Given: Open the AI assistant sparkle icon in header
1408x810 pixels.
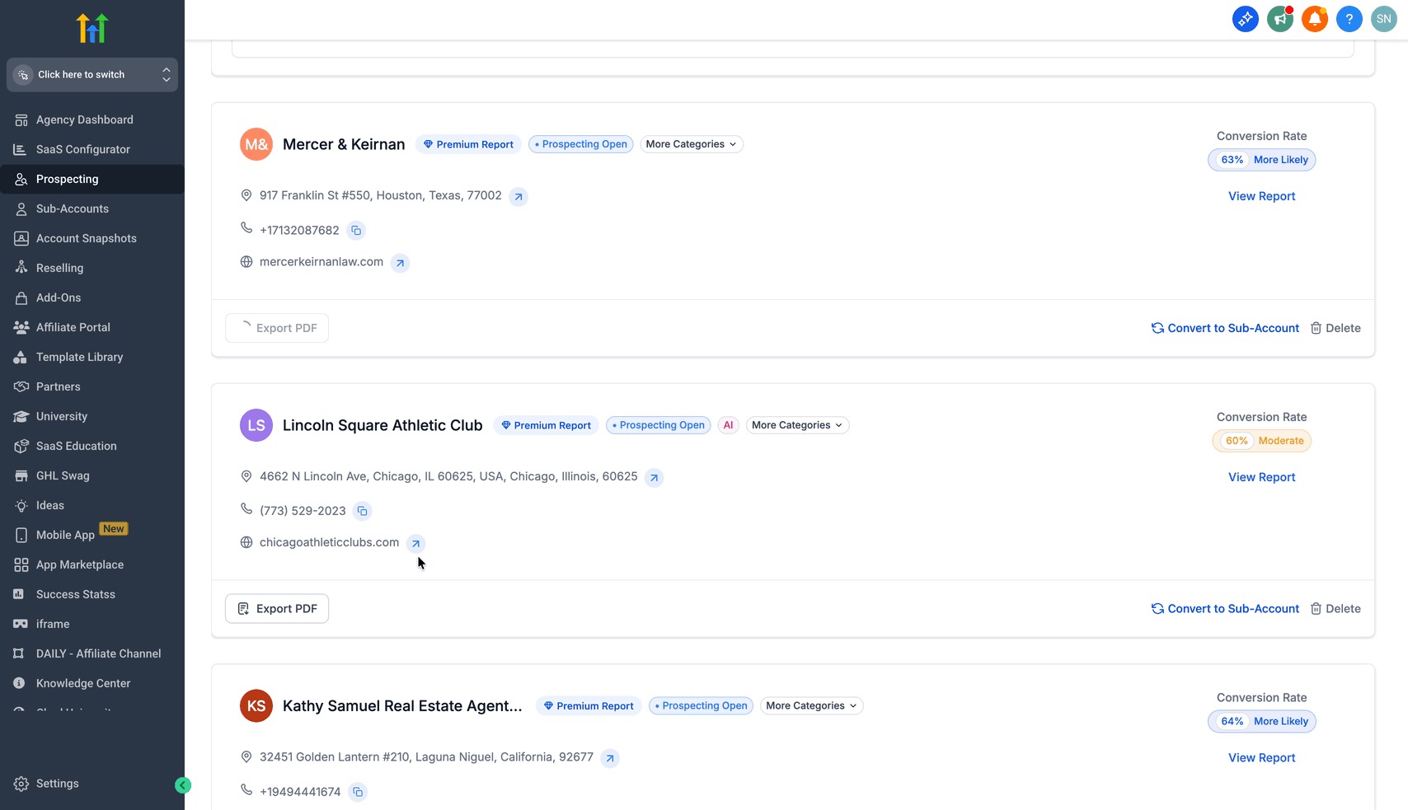Looking at the screenshot, I should click(1245, 19).
